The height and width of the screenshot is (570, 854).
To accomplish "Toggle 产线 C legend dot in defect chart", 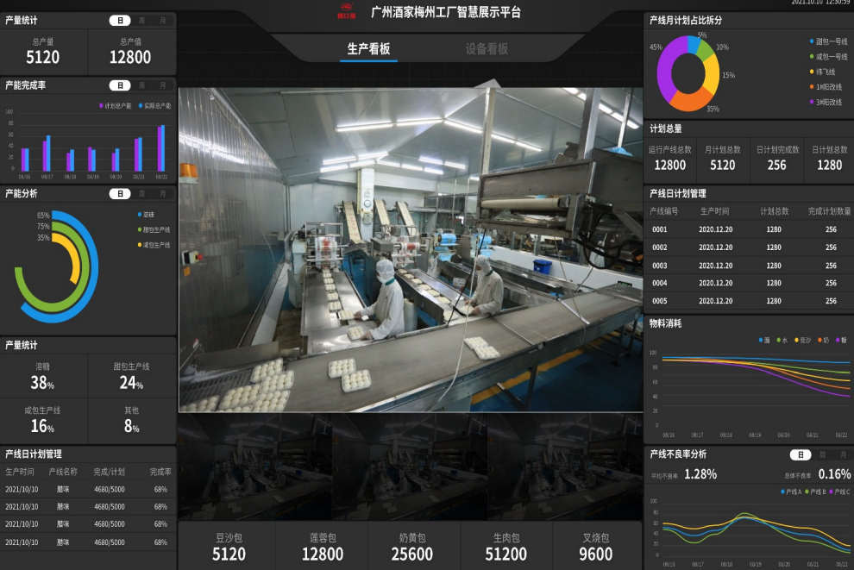I will pos(831,492).
